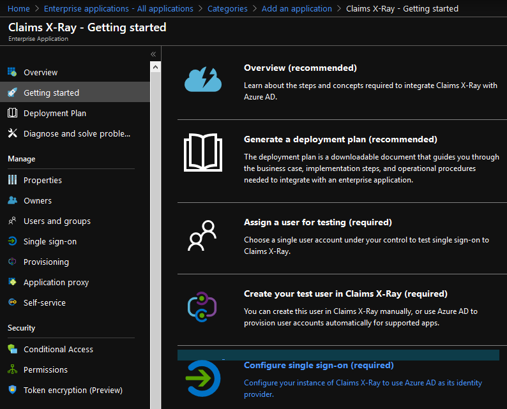Click the Token encryption shield icon
The width and height of the screenshot is (507, 409).
coord(12,390)
